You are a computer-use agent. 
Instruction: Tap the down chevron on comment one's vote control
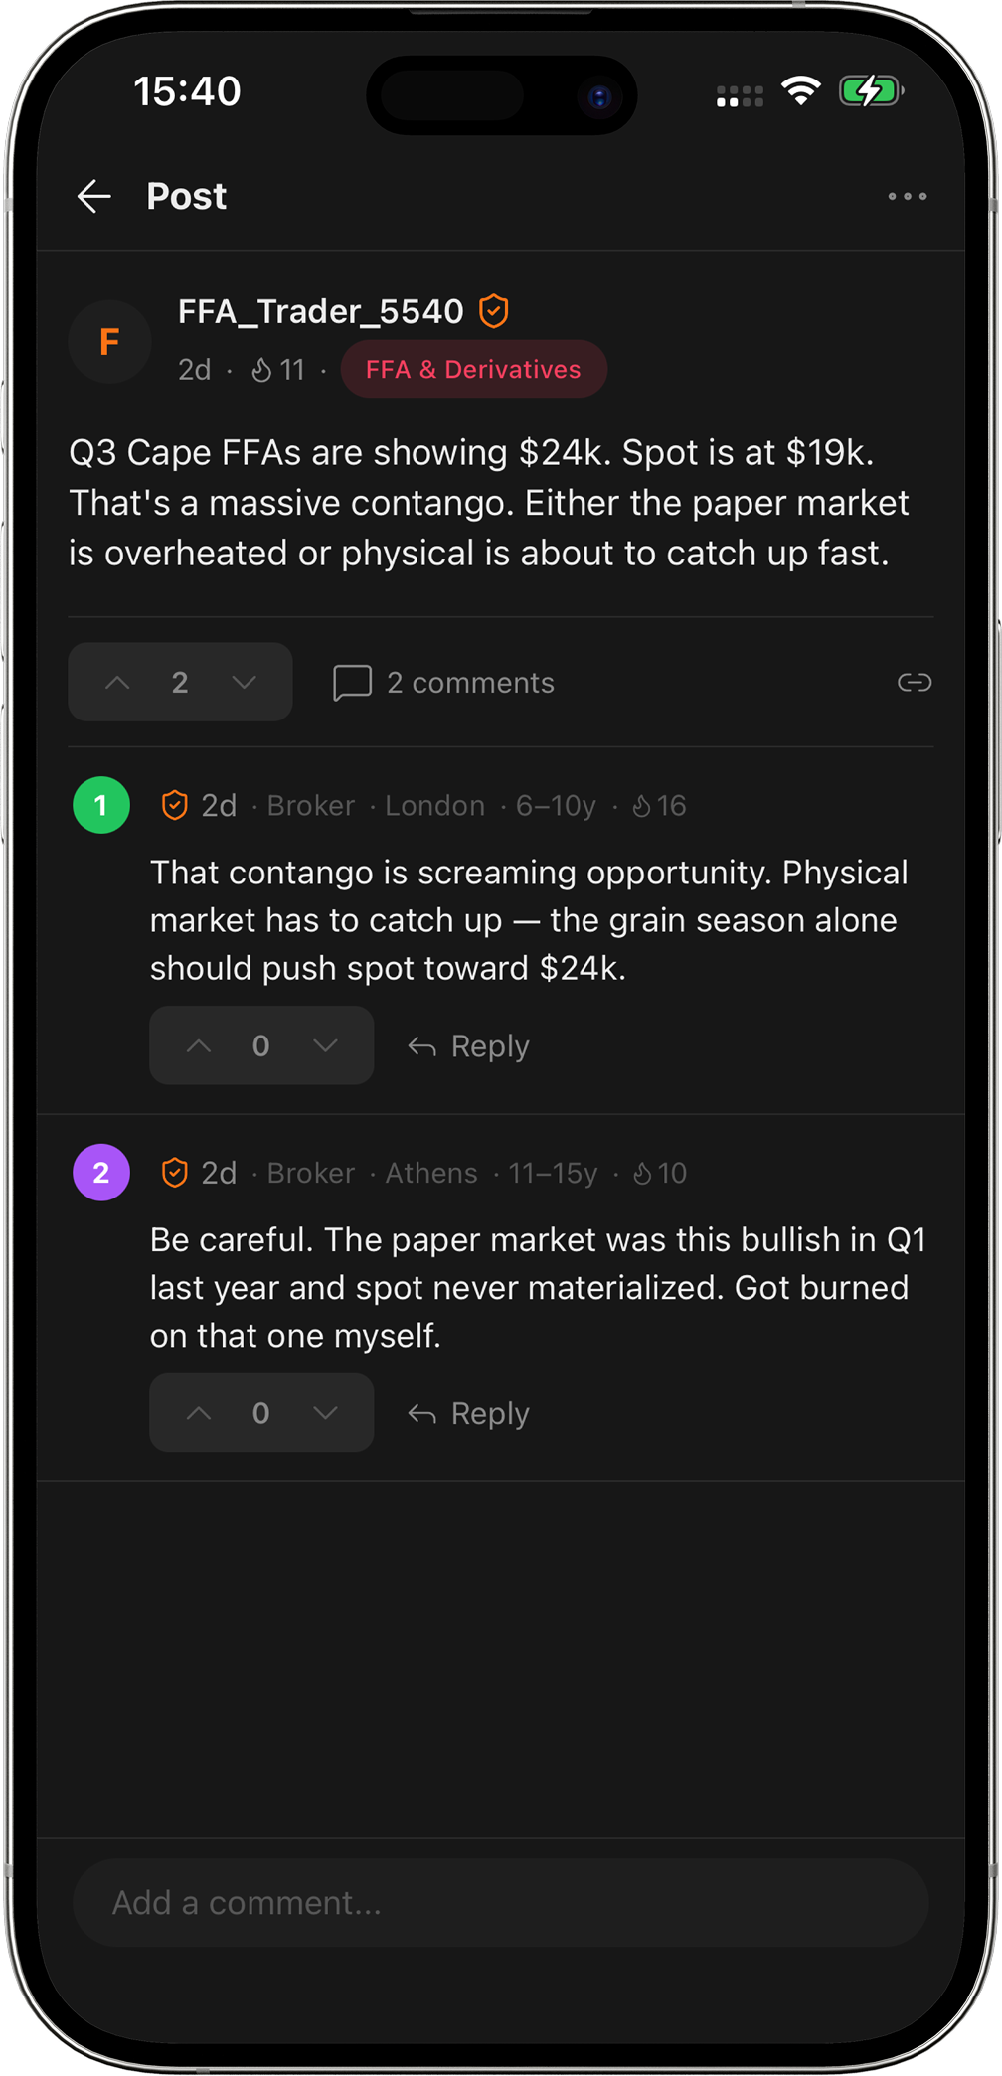point(325,1045)
